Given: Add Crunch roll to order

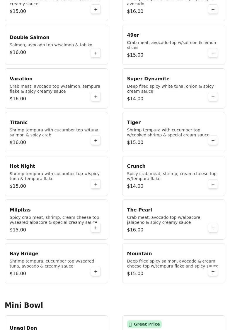Looking at the screenshot, I should [x=213, y=184].
